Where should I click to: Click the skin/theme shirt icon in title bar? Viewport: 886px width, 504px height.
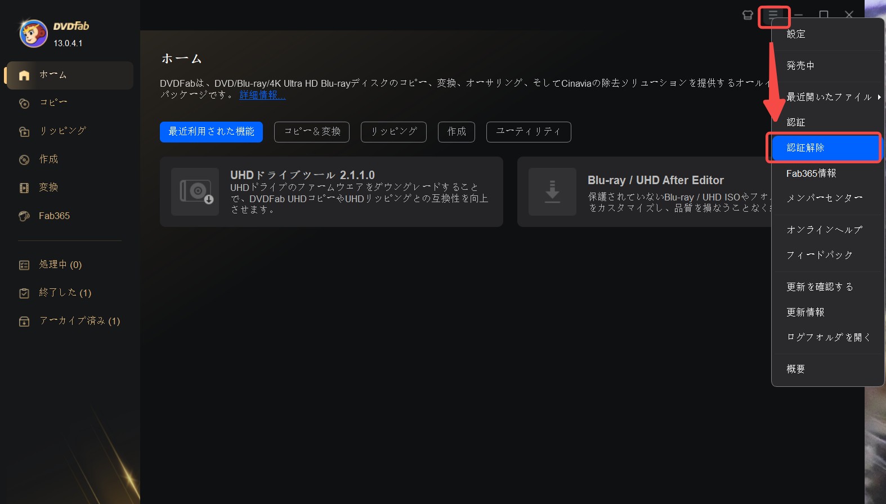pyautogui.click(x=748, y=15)
